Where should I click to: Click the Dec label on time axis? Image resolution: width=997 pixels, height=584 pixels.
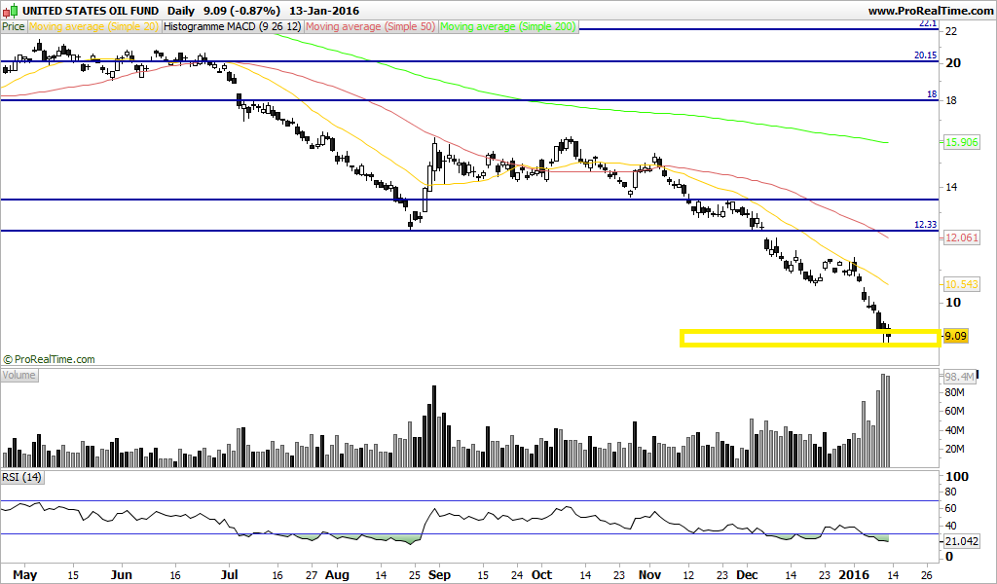pyautogui.click(x=747, y=575)
